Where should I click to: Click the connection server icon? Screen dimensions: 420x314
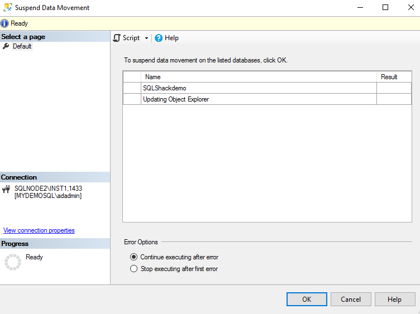pos(6,189)
